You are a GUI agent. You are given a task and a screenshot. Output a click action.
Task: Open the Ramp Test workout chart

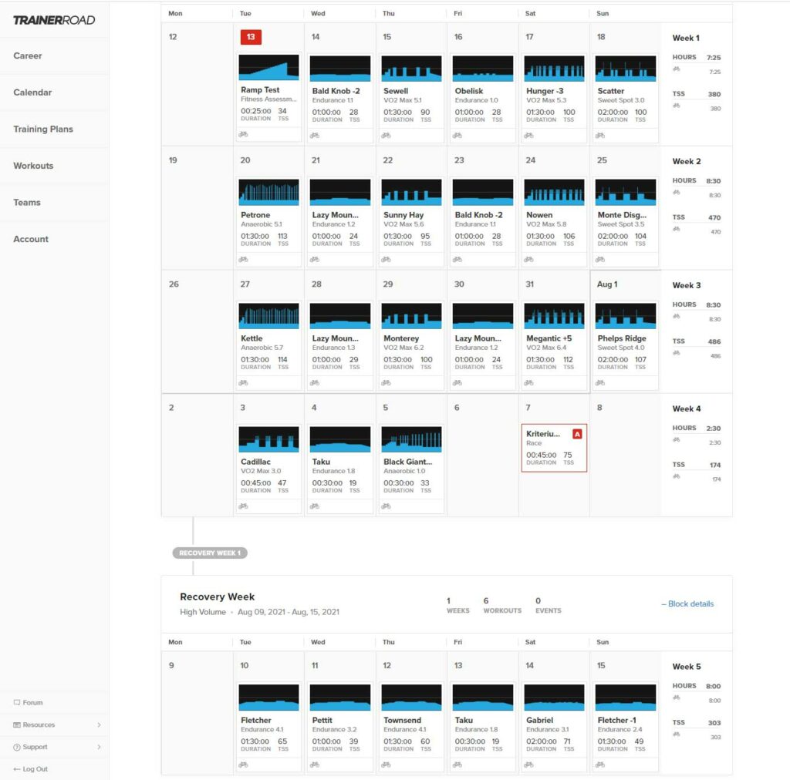click(x=268, y=67)
